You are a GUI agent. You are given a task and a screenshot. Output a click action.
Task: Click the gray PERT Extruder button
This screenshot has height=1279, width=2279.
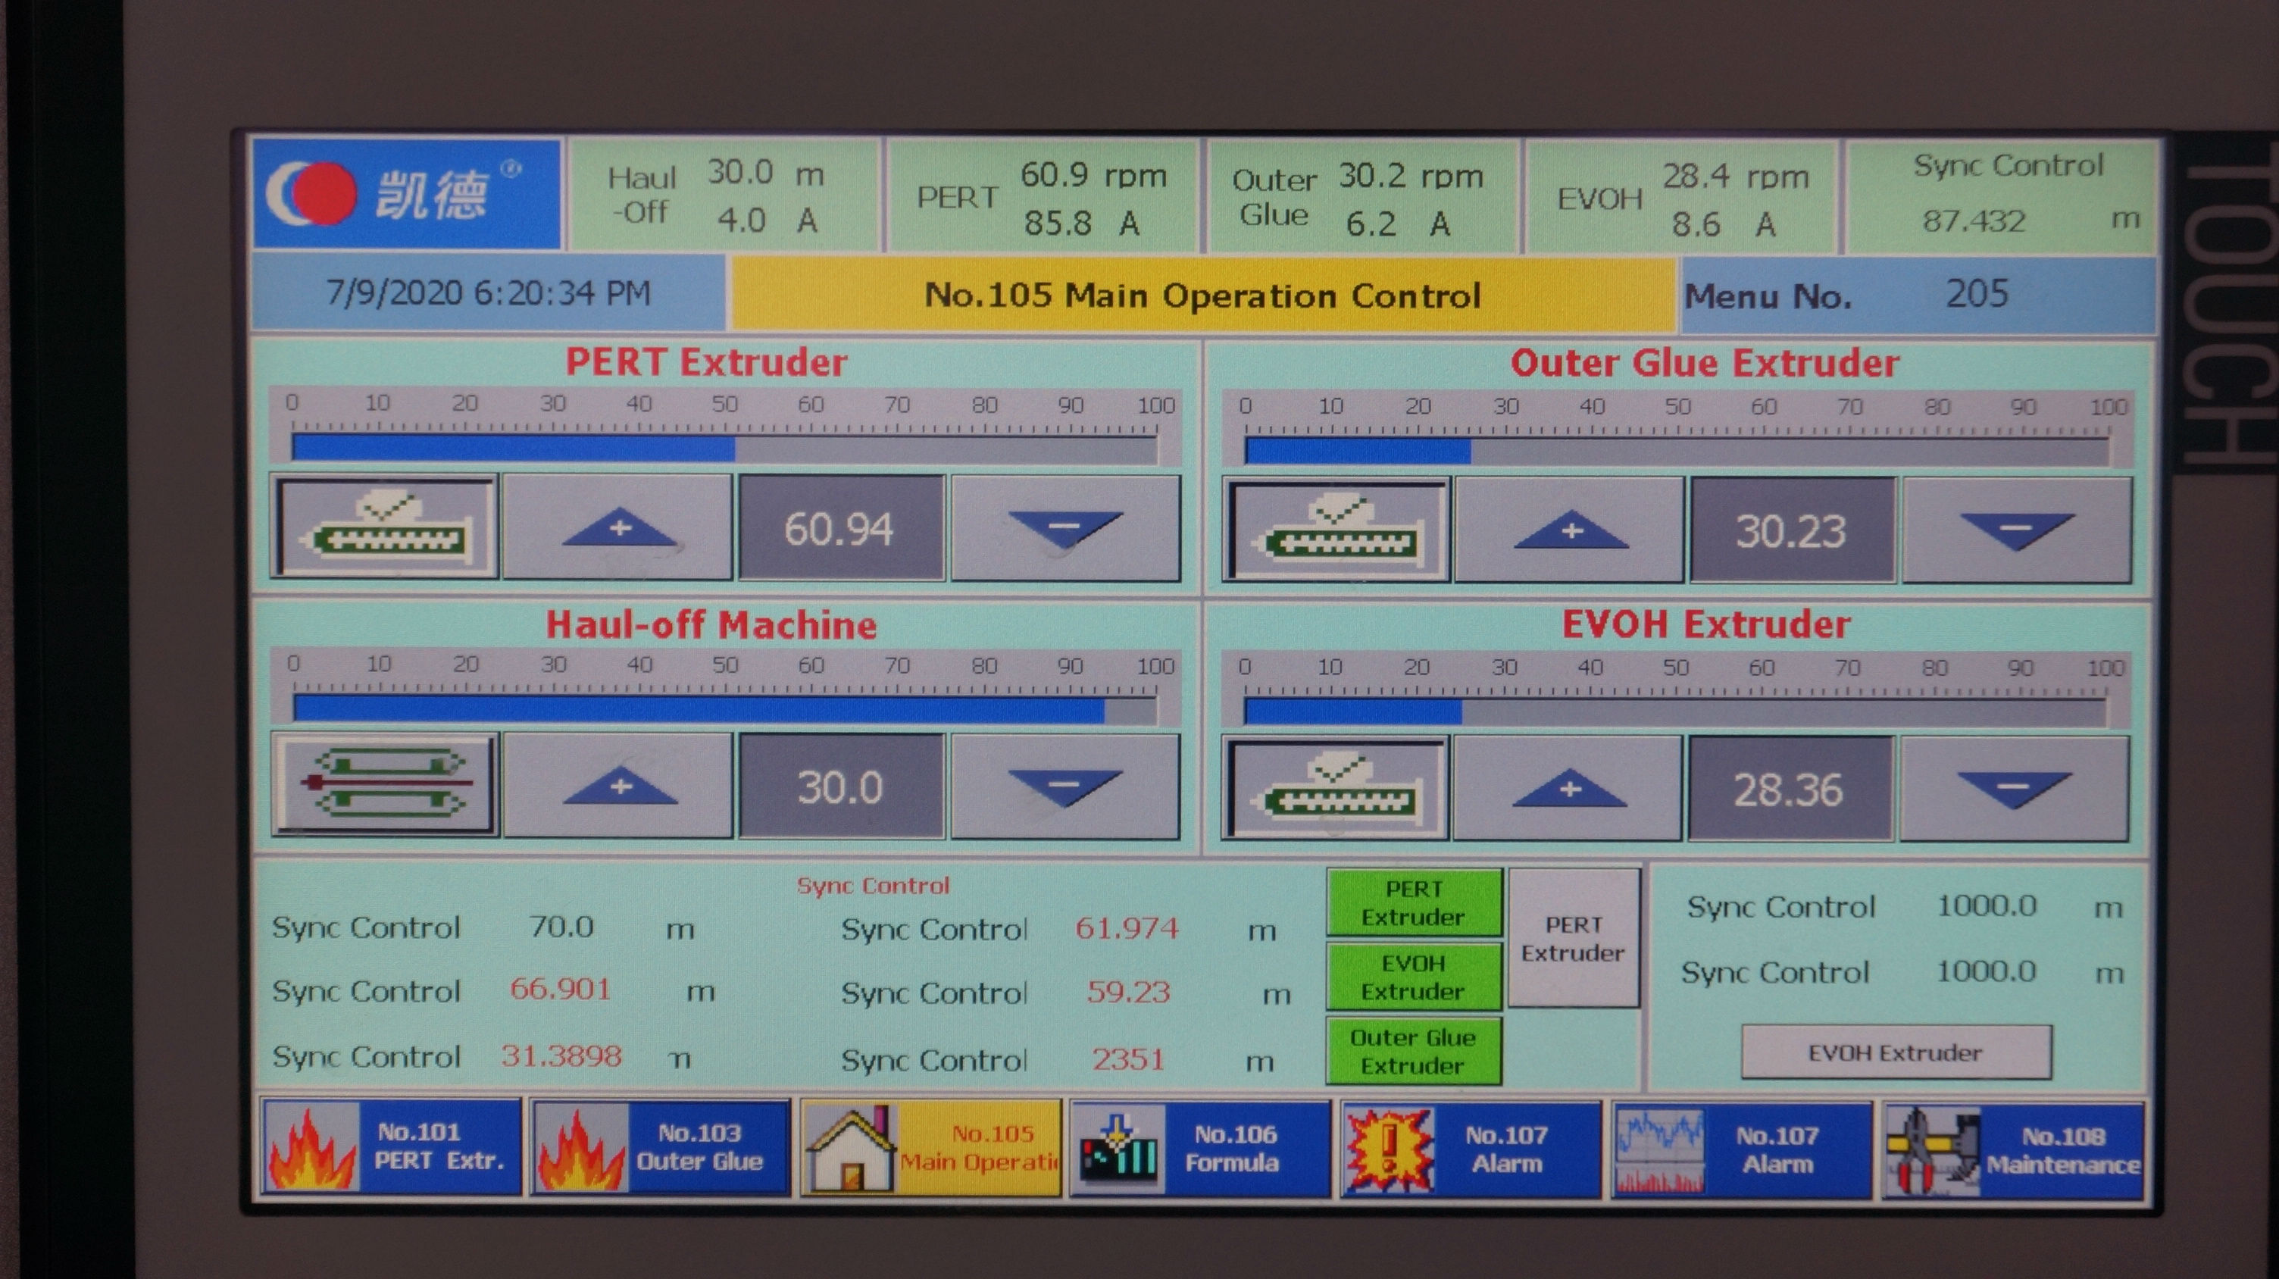tap(1574, 939)
